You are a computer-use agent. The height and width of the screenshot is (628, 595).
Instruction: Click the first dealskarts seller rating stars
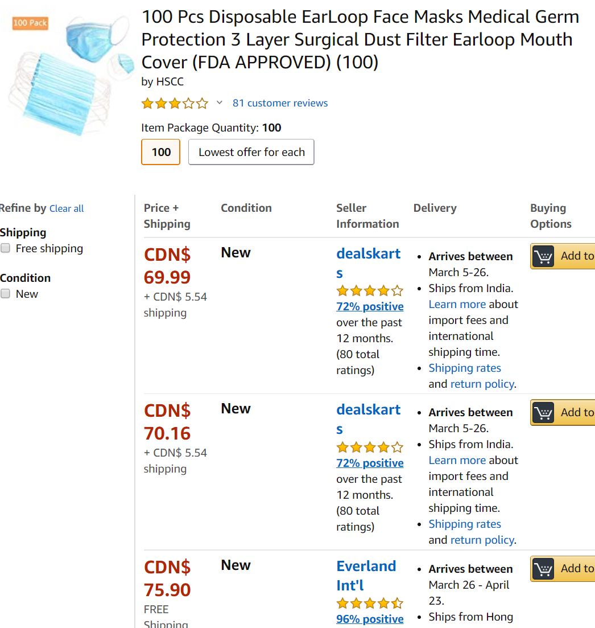(370, 290)
